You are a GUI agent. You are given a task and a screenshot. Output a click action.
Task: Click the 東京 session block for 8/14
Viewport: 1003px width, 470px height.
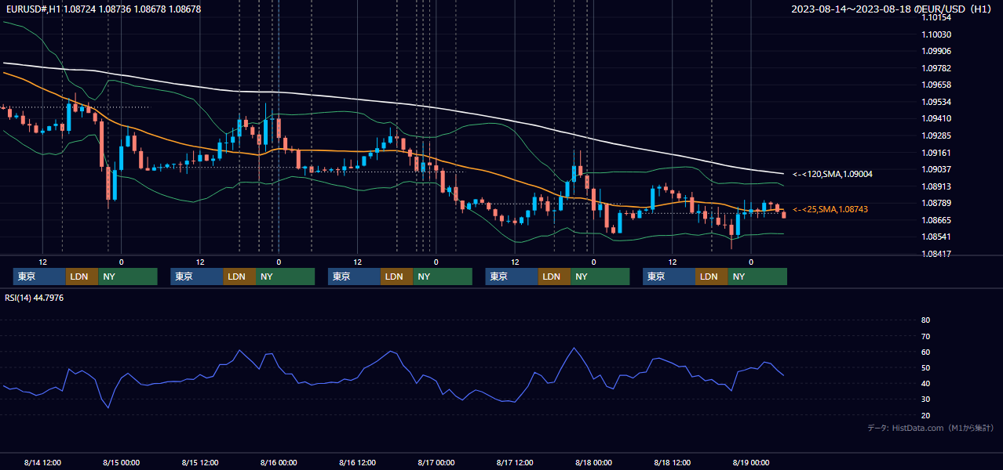tap(39, 277)
